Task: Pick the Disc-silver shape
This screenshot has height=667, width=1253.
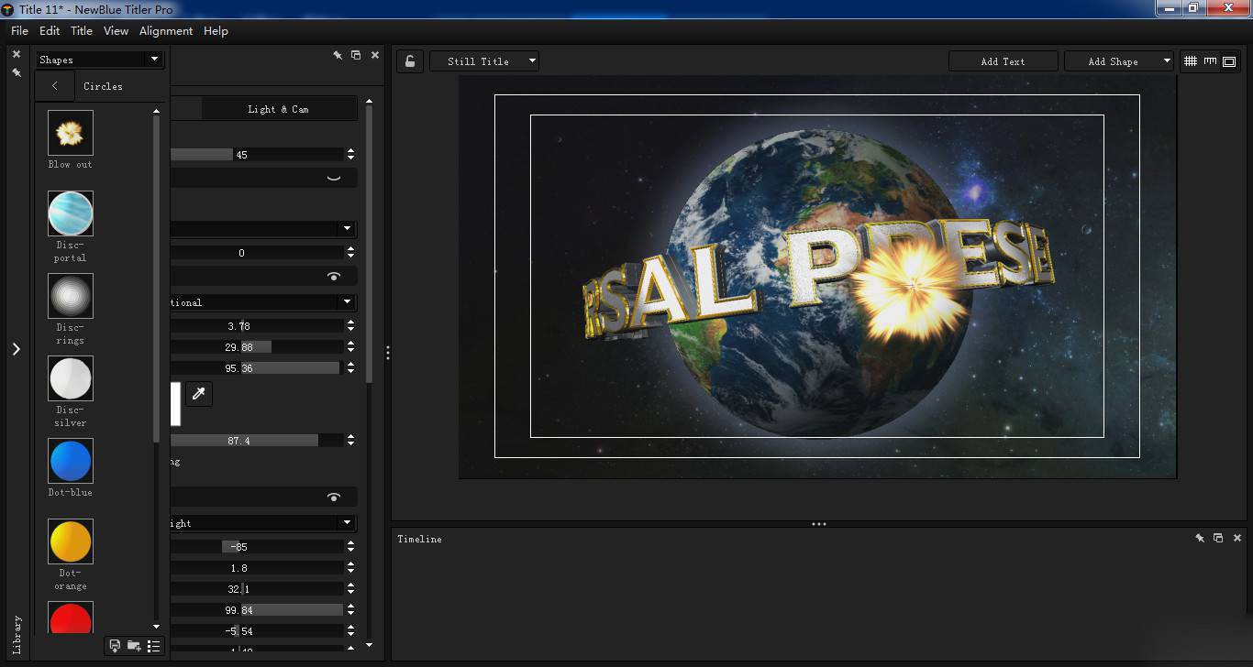Action: (x=71, y=379)
